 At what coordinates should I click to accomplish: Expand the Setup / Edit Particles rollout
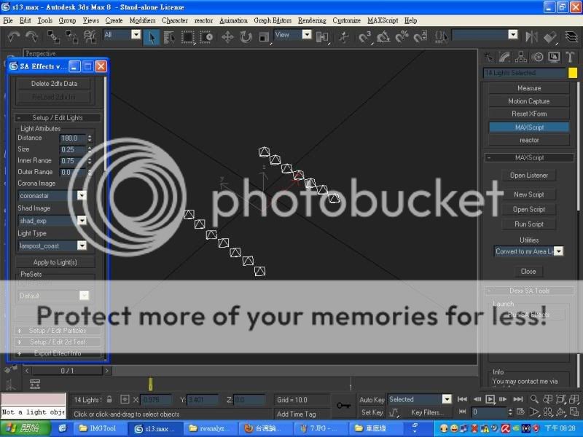(57, 331)
